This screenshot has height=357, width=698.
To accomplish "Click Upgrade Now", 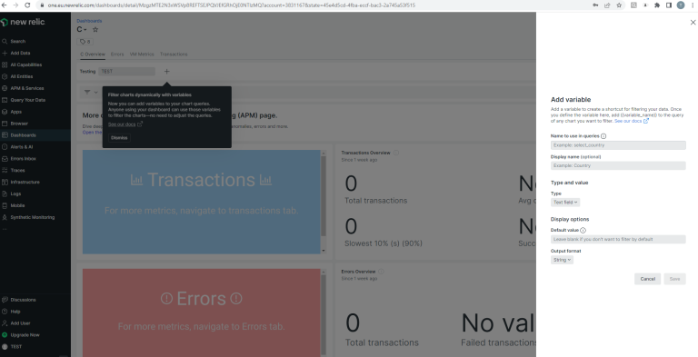I will (x=21, y=334).
